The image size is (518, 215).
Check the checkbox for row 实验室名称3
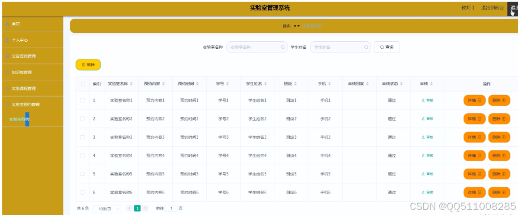pyautogui.click(x=83, y=137)
